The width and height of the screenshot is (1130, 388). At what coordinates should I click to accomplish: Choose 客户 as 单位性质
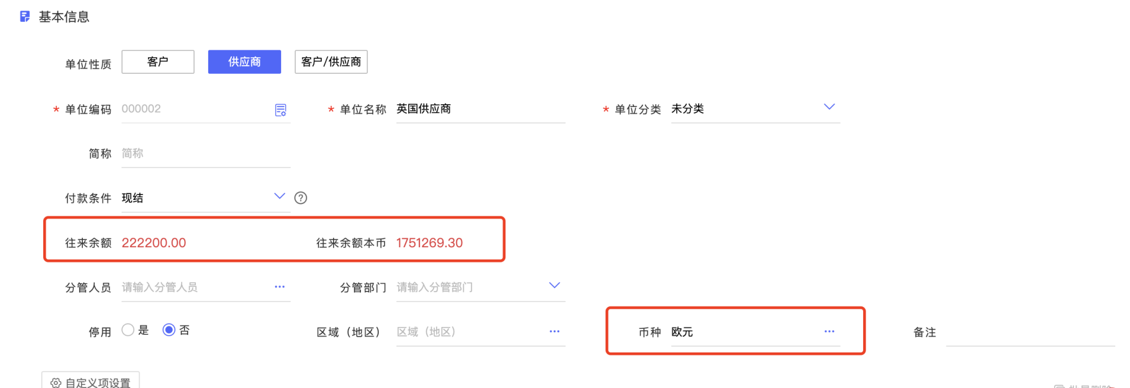click(158, 62)
